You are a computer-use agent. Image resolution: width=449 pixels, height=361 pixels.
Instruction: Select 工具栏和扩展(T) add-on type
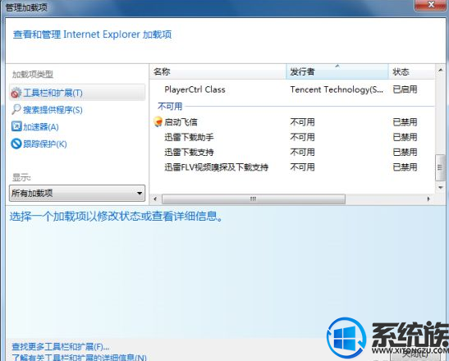tap(77, 93)
